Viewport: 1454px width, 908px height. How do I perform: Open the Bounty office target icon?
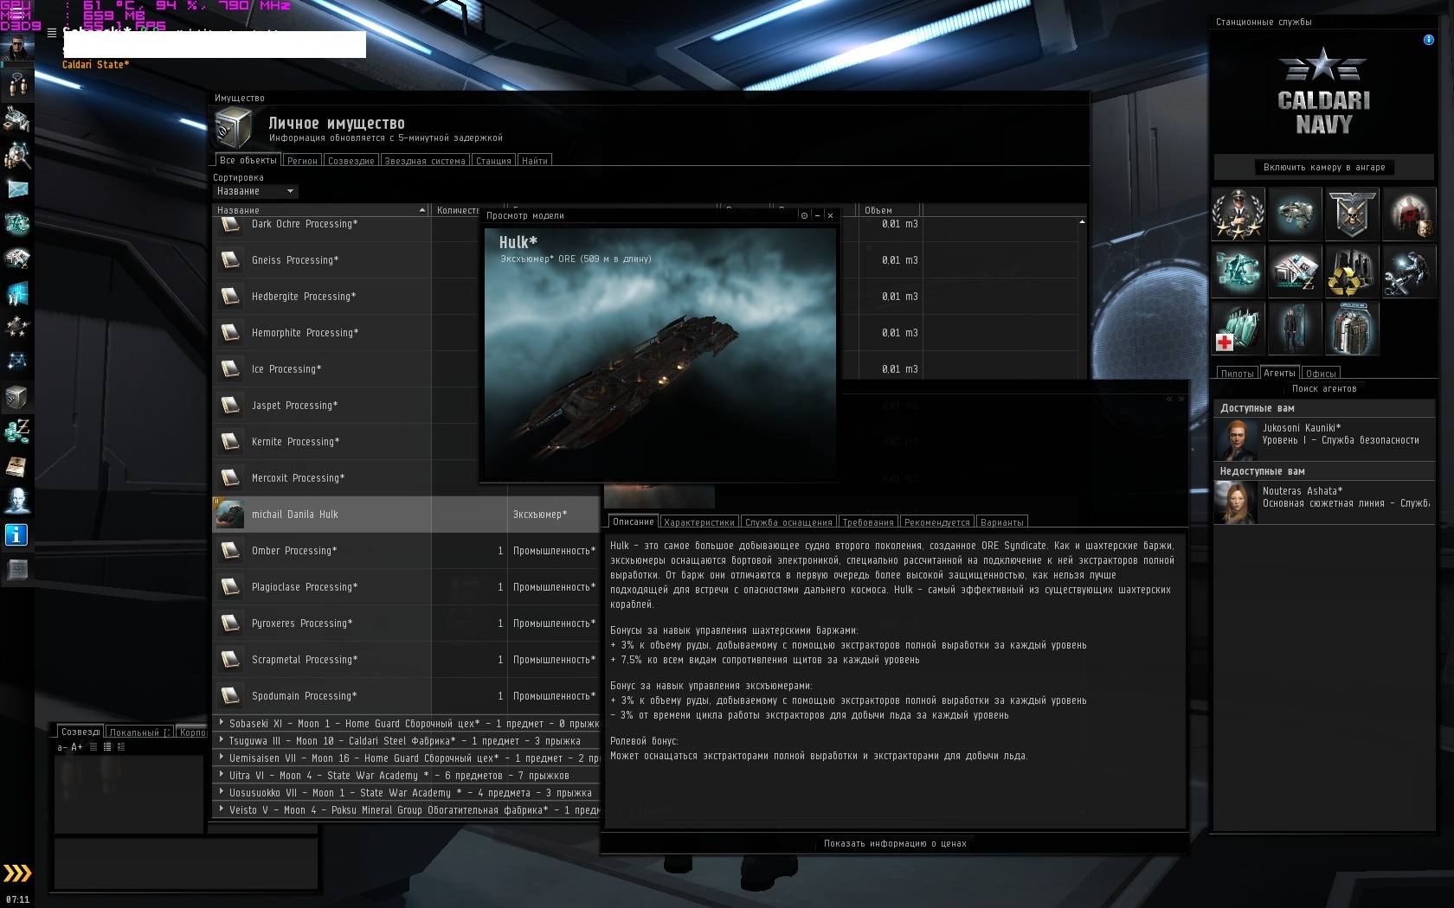(1407, 214)
